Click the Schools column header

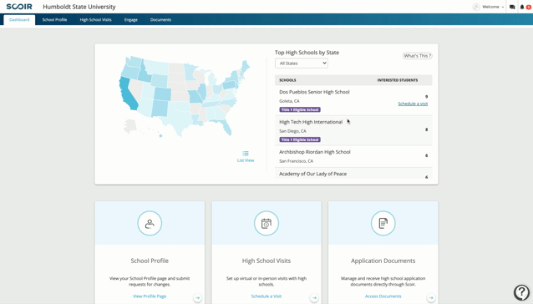(x=287, y=80)
